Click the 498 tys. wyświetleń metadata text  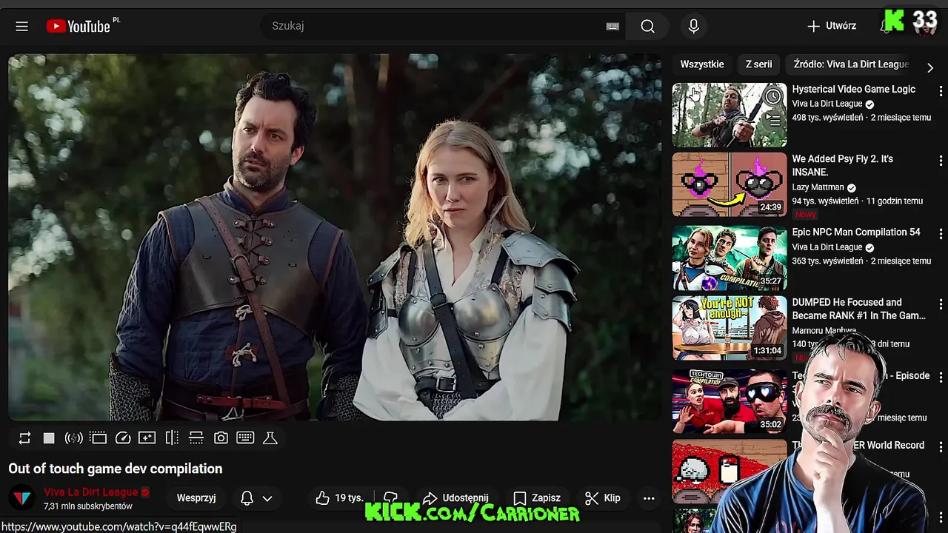tap(827, 118)
